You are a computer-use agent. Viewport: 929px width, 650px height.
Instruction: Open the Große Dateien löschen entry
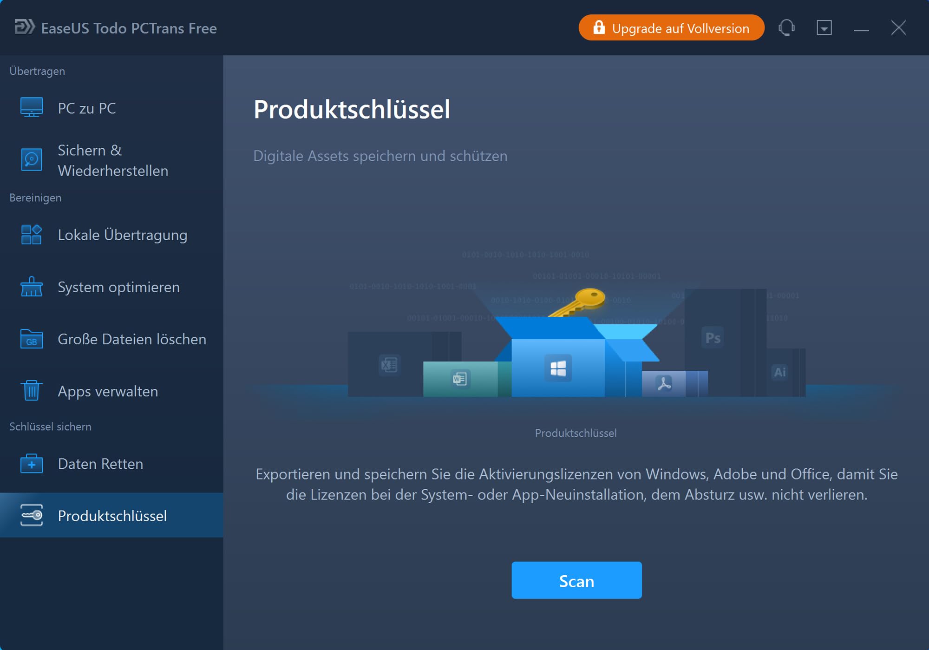tap(111, 339)
